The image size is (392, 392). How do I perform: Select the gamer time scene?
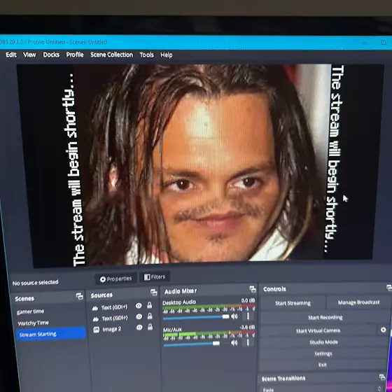[31, 311]
